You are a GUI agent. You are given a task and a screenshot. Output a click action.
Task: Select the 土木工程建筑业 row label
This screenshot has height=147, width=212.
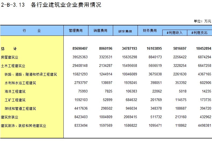pos(13,66)
